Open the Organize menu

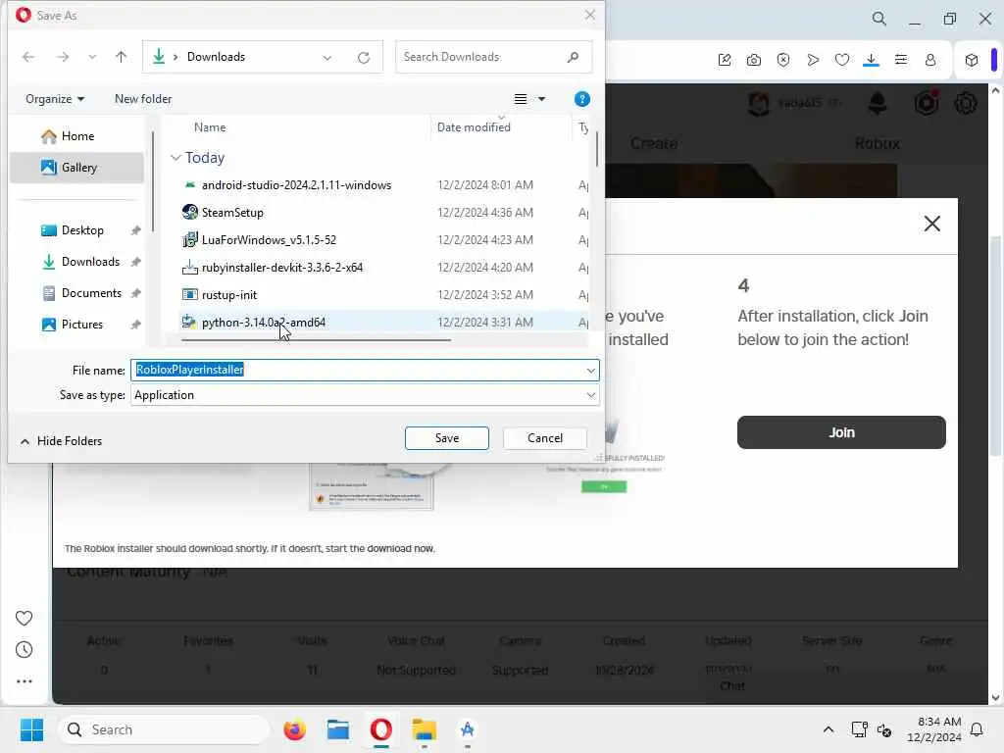coord(55,99)
